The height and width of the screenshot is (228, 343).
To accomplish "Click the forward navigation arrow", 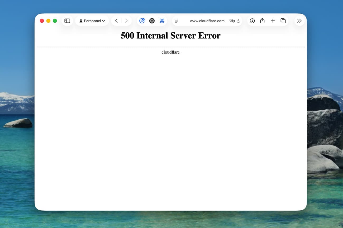I will (x=126, y=21).
